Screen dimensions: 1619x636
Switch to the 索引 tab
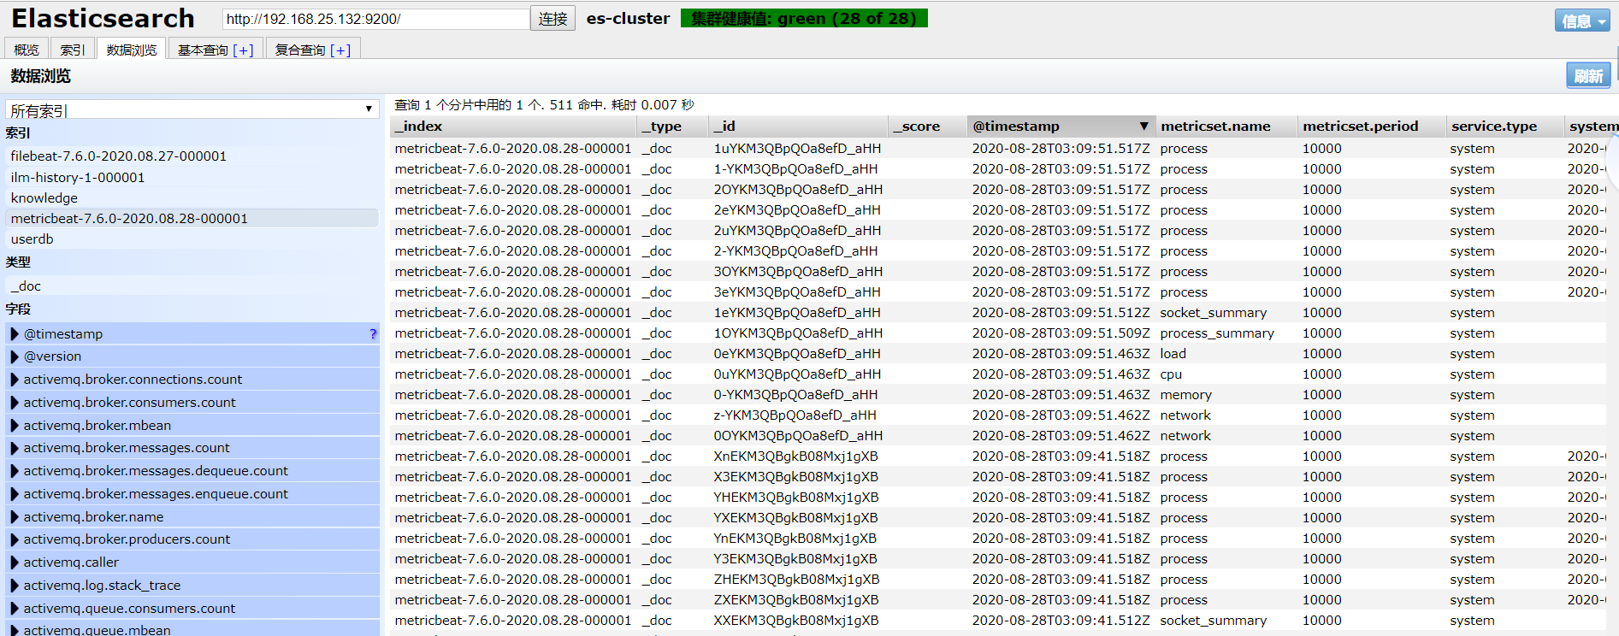click(x=72, y=50)
